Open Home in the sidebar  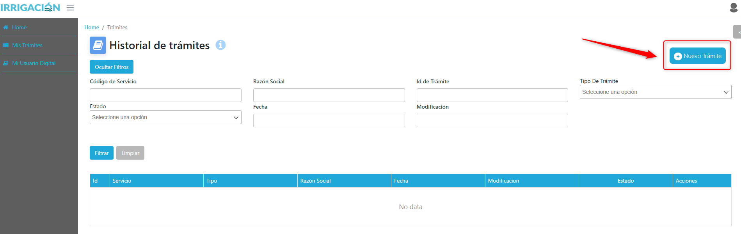19,27
